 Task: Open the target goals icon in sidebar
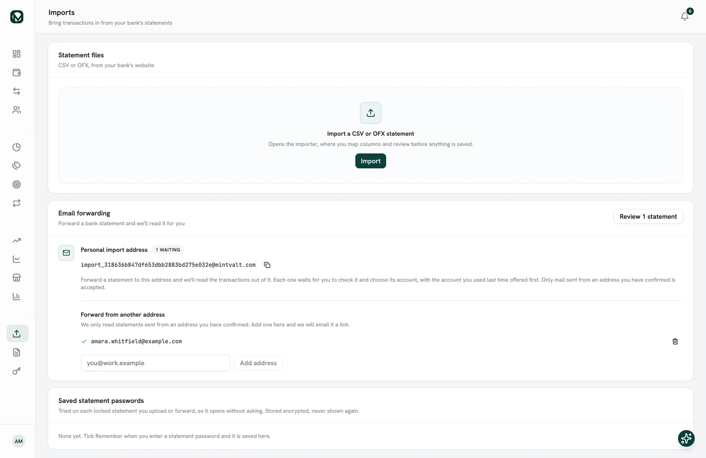click(17, 185)
